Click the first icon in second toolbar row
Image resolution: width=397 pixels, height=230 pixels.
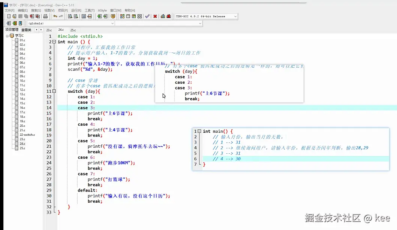point(9,23)
